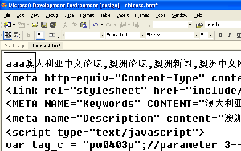Click the New Project icon
Image resolution: width=241 pixels, height=151 pixels.
[7, 25]
